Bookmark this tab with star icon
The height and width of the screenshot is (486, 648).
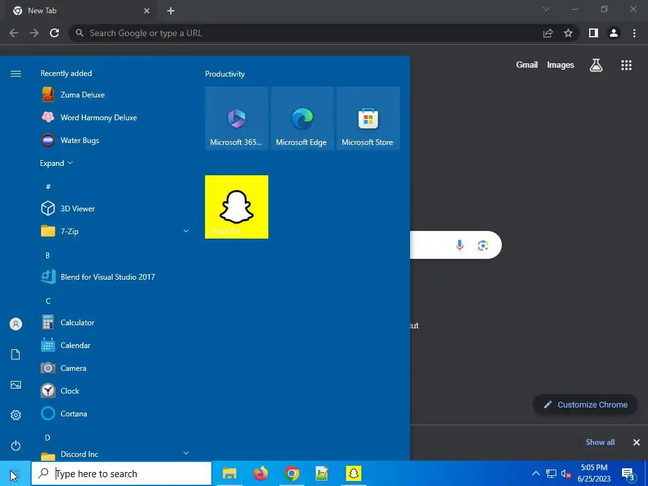click(x=568, y=33)
